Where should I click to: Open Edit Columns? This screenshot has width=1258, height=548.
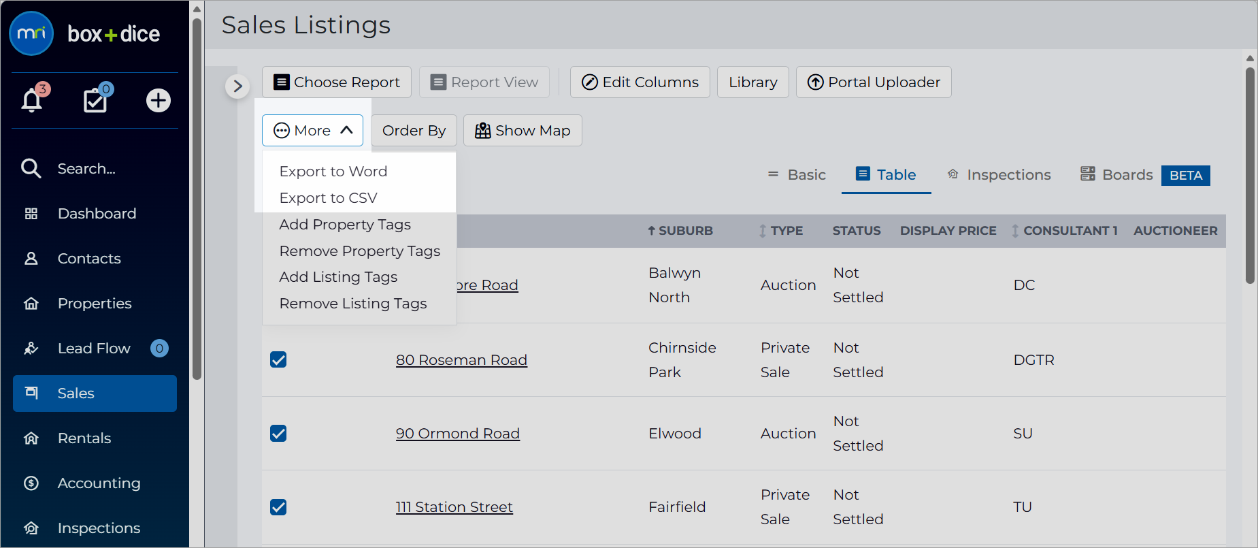[640, 82]
